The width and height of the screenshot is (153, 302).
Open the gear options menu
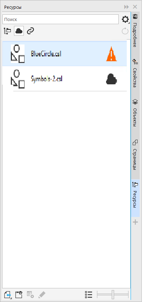tap(125, 20)
